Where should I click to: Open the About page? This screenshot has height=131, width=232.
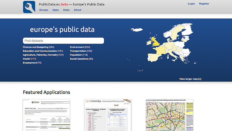click(78, 10)
